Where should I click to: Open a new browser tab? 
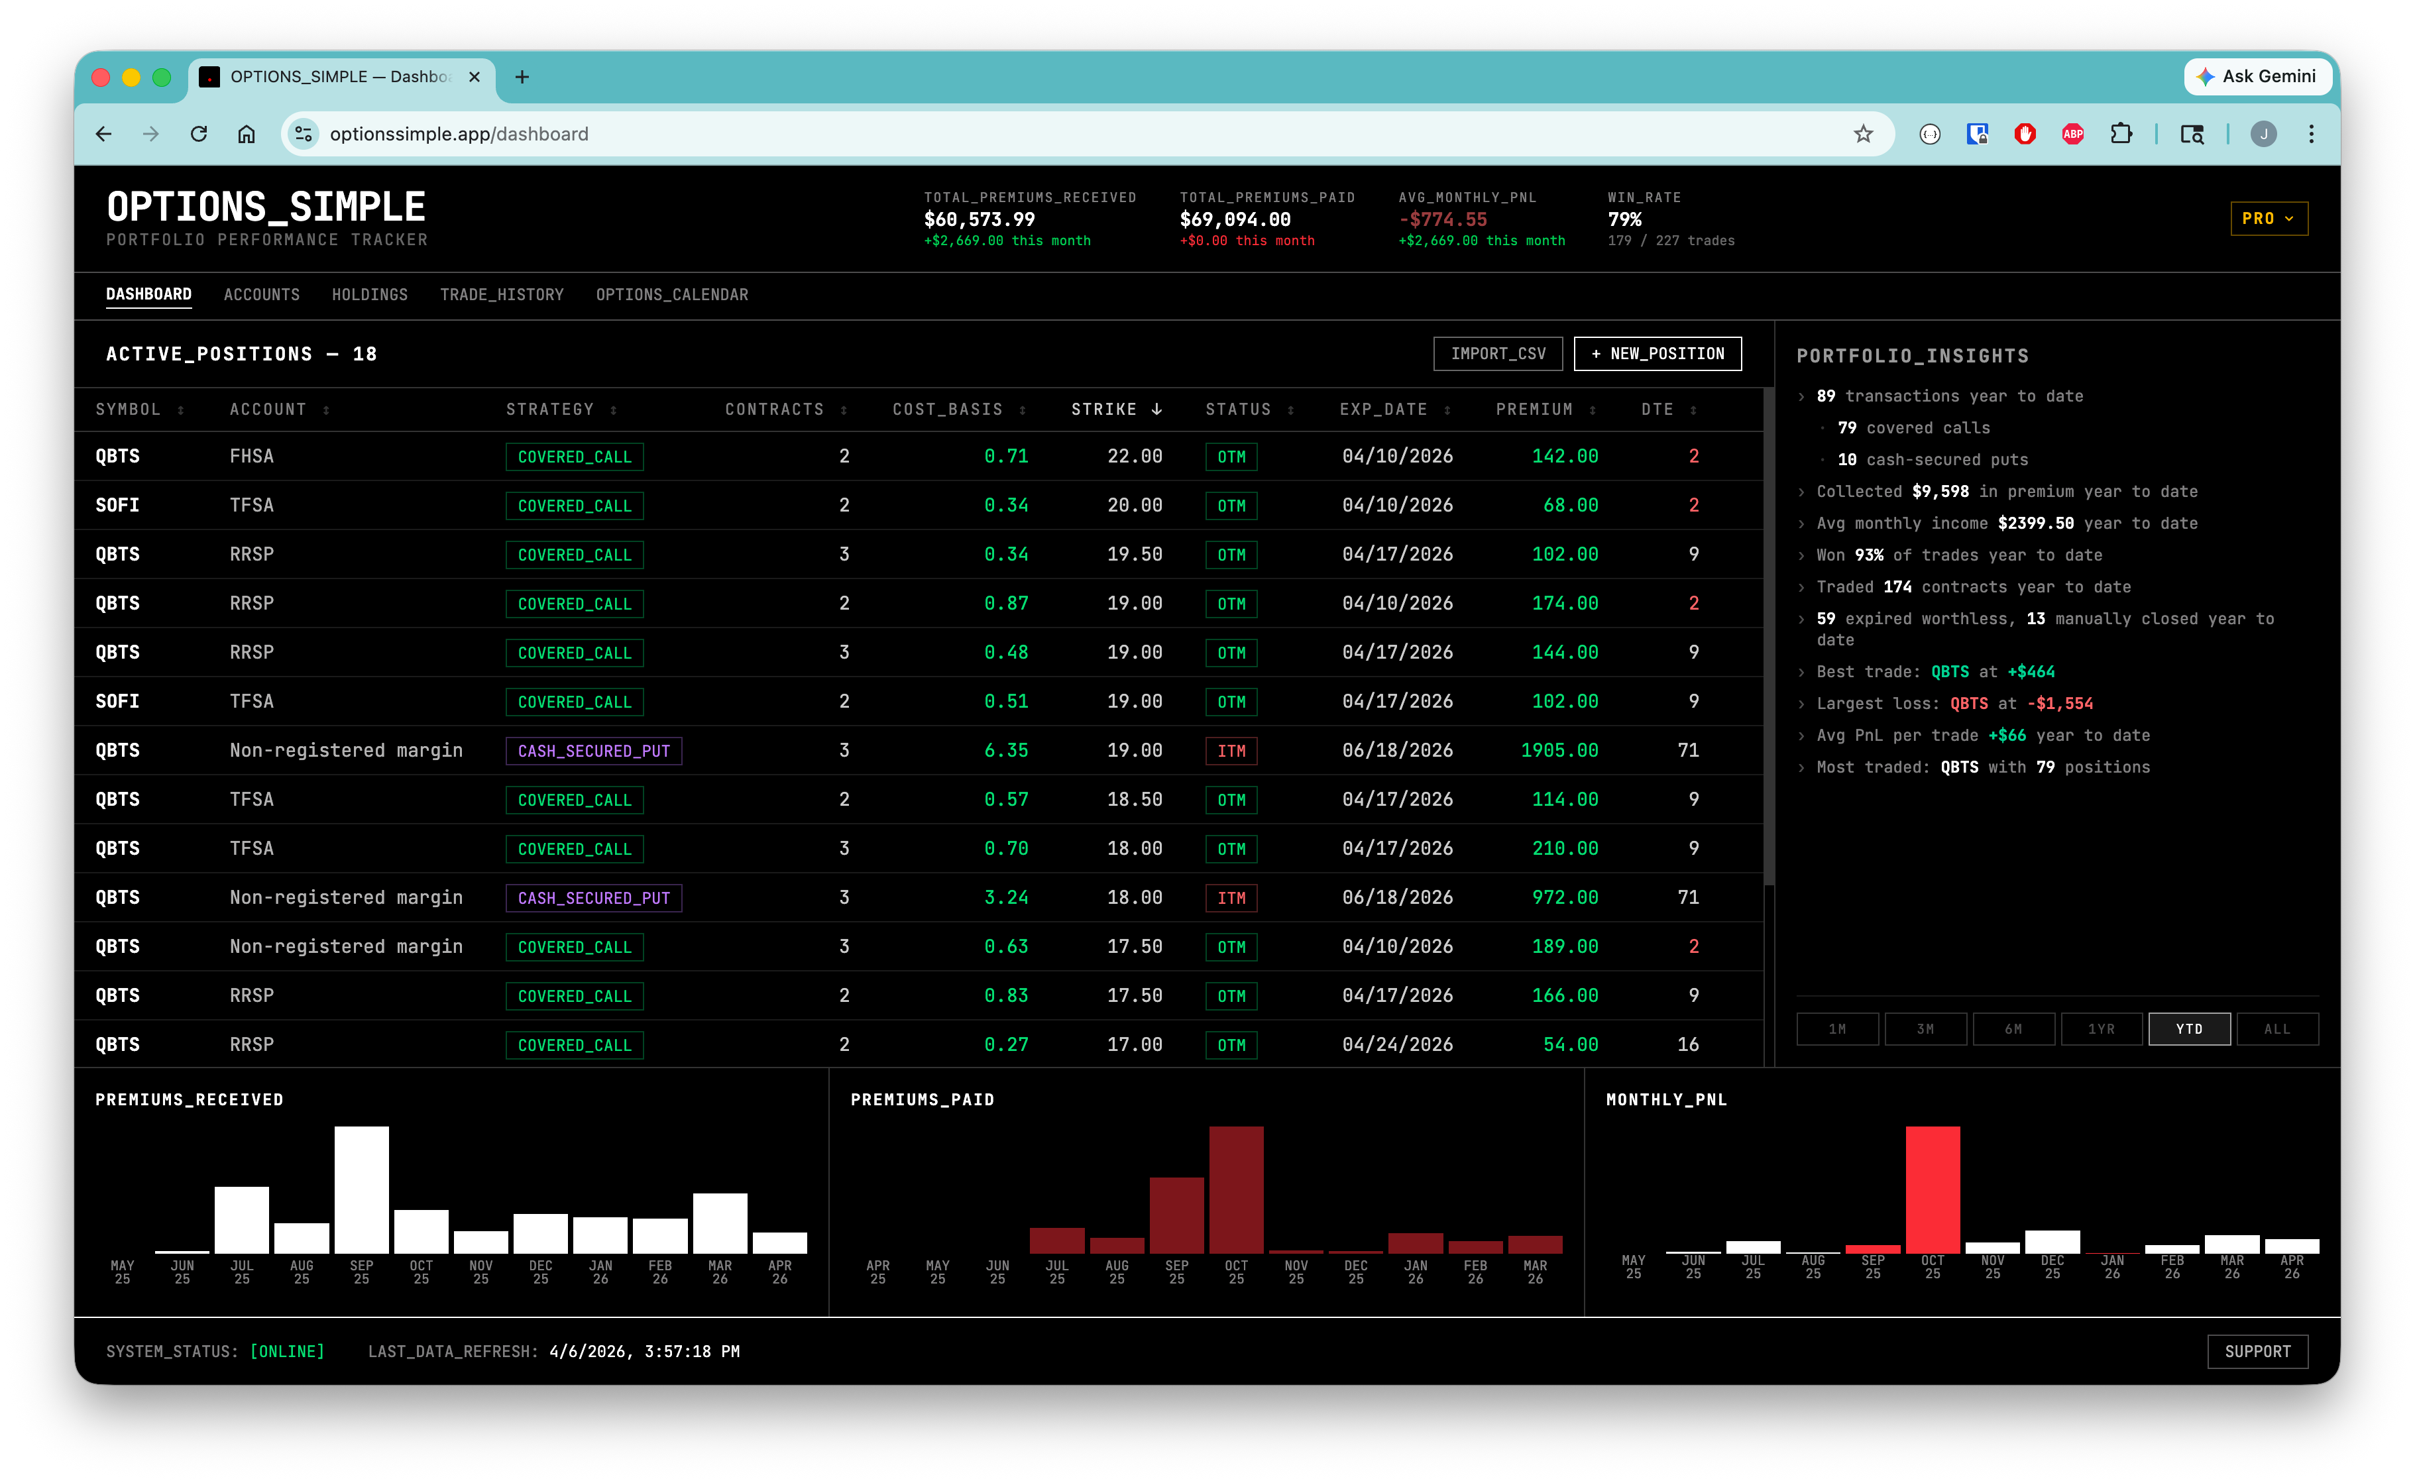pos(522,76)
